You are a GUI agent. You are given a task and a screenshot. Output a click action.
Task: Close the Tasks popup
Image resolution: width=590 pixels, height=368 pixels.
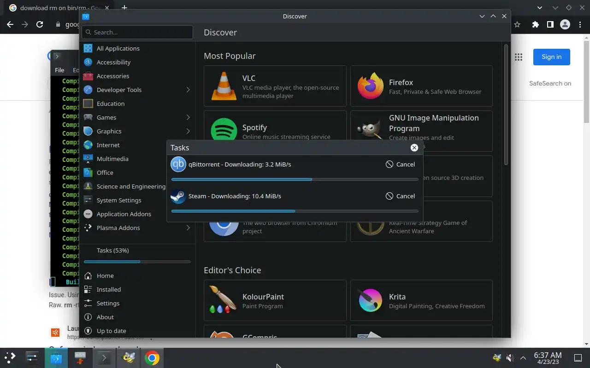pyautogui.click(x=414, y=148)
